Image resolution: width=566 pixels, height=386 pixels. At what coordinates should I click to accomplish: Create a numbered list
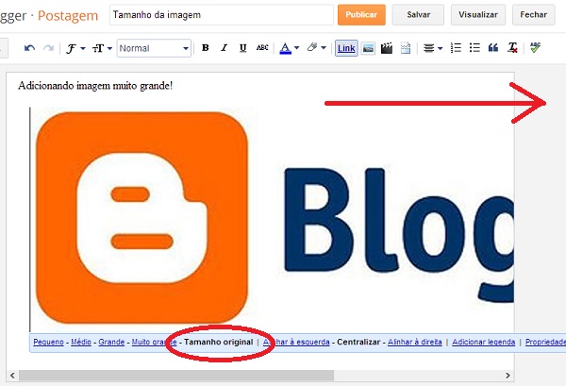456,48
